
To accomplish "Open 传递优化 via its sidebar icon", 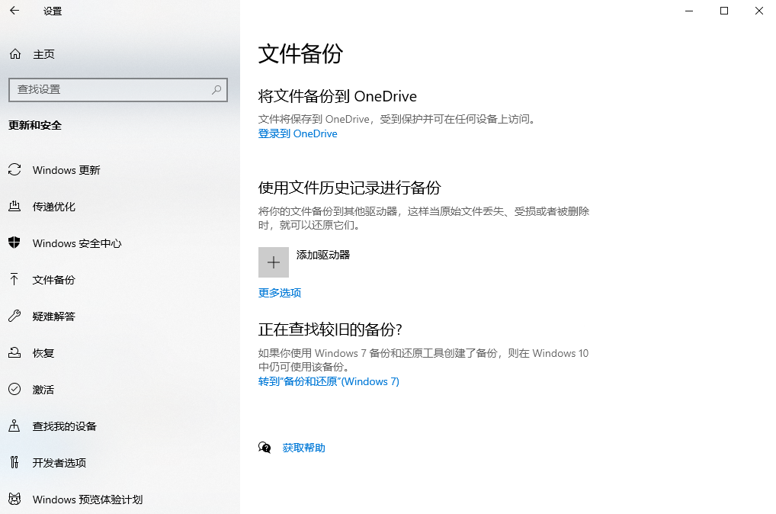I will point(14,207).
